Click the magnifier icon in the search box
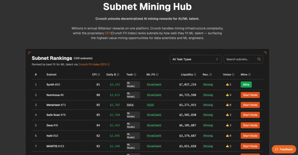 click(259, 59)
